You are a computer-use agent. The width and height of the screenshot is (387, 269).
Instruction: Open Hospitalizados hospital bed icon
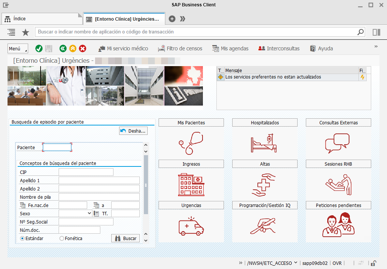[265, 143]
